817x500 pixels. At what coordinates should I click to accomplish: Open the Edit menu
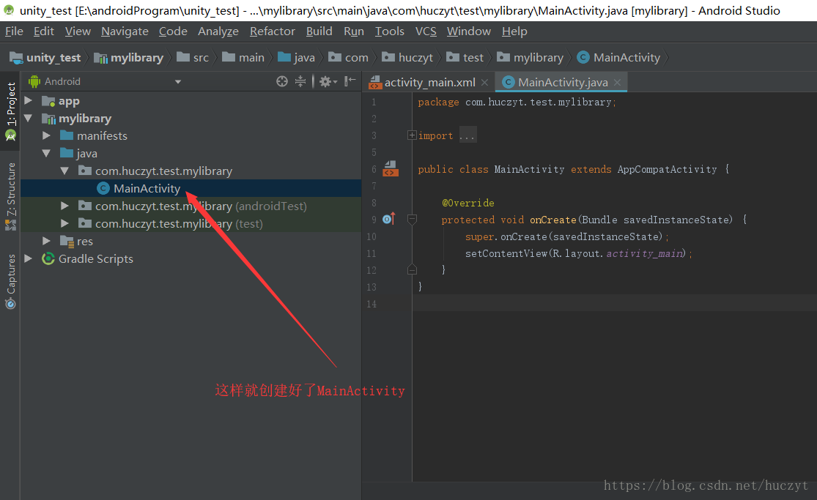coord(44,31)
